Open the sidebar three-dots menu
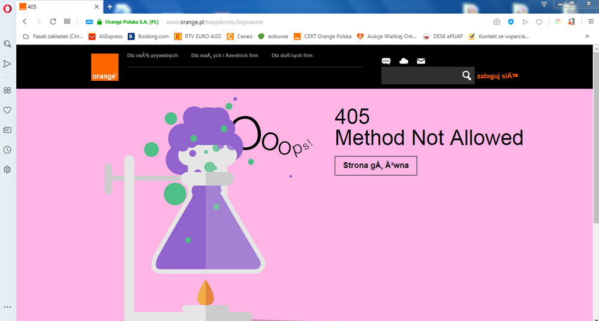The width and height of the screenshot is (599, 321). coord(7,307)
